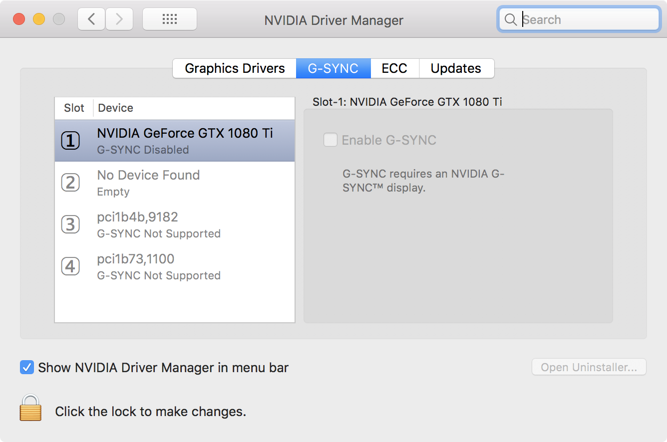Select the Updates tab

[x=456, y=68]
